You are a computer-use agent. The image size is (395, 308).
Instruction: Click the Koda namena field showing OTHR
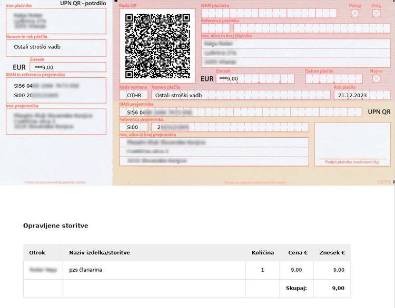click(134, 95)
